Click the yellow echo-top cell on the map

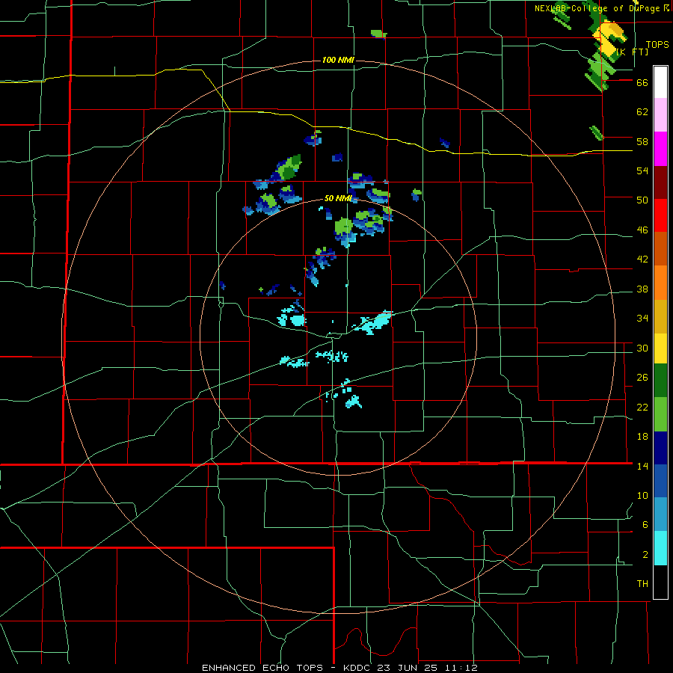[609, 40]
